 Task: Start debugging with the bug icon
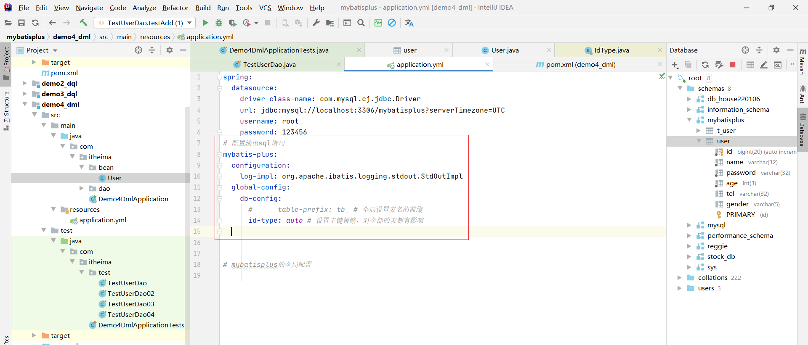219,23
